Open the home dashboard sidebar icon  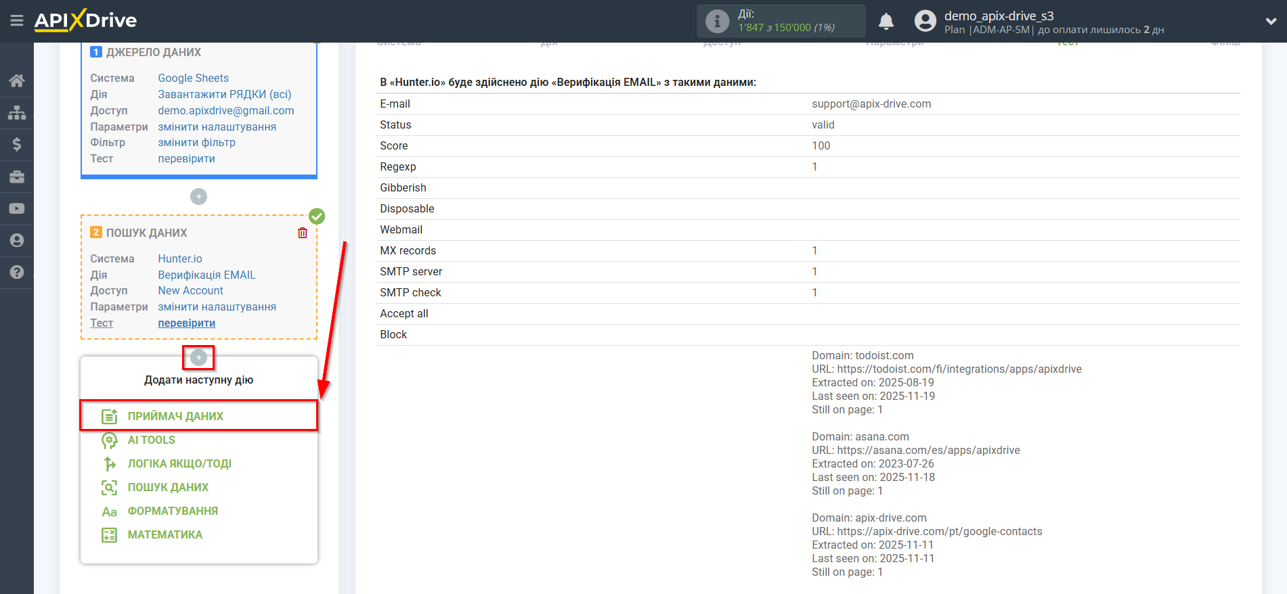click(17, 81)
